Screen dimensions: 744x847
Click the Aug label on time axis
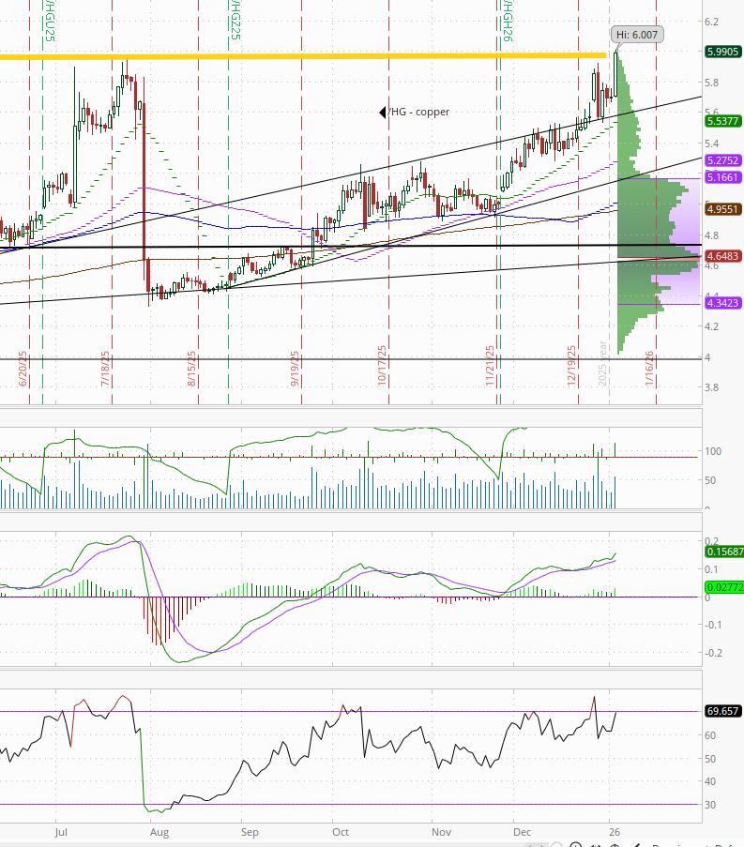(x=159, y=832)
